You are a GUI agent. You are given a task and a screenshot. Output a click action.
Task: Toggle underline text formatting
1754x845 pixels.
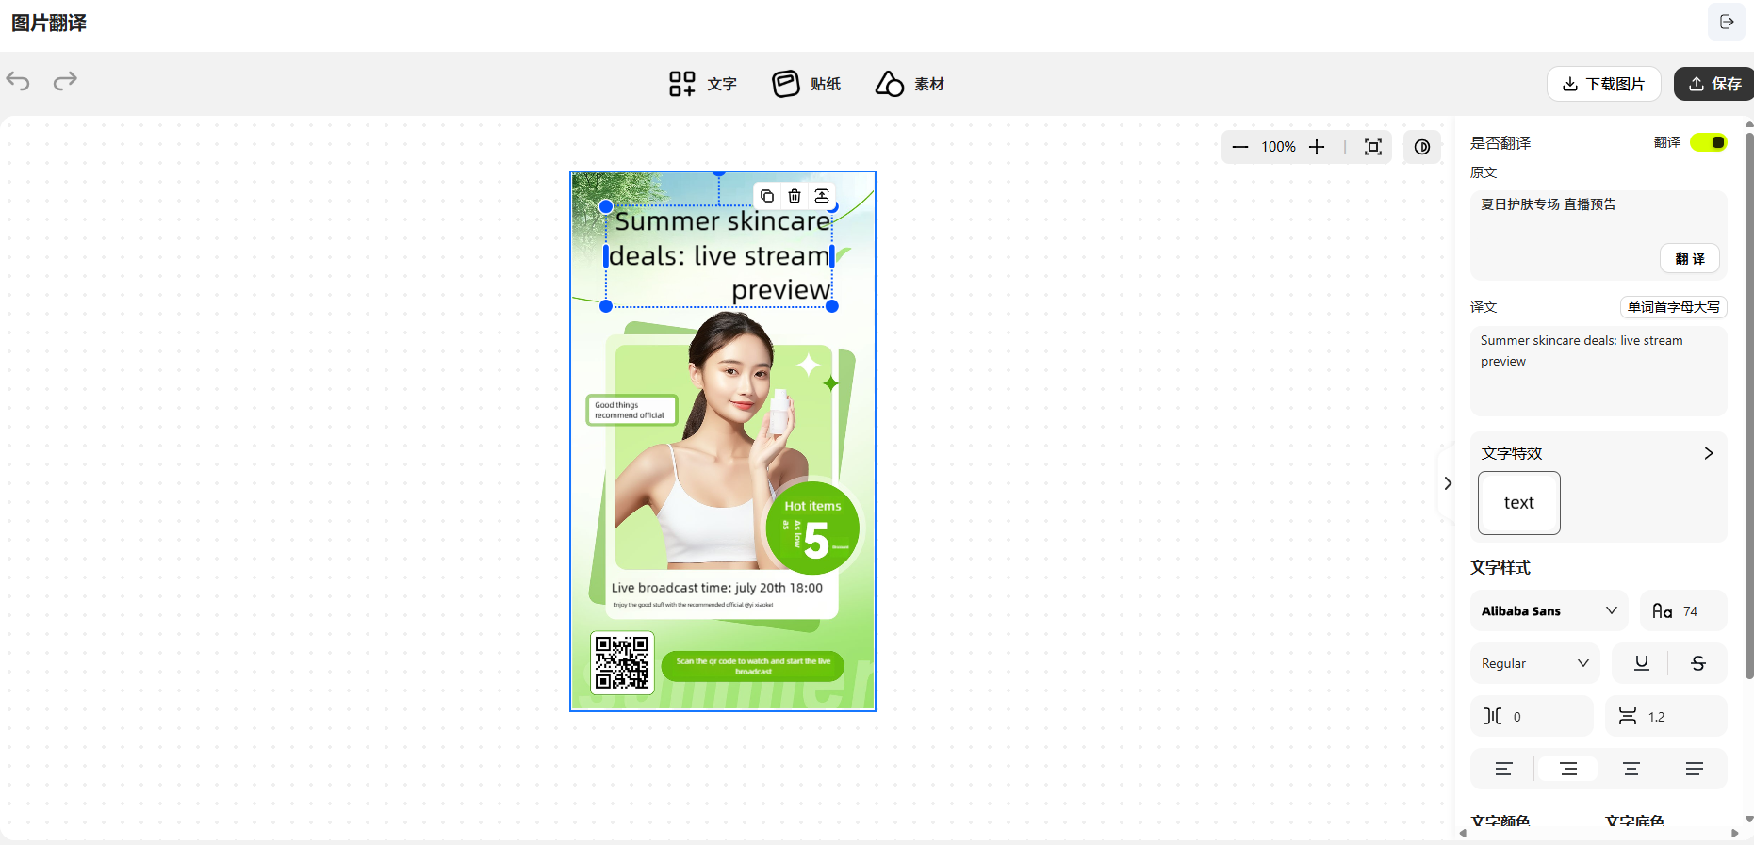1641,663
